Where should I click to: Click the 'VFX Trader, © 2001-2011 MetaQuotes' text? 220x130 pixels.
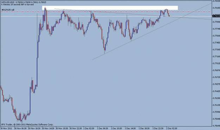tap(27, 124)
